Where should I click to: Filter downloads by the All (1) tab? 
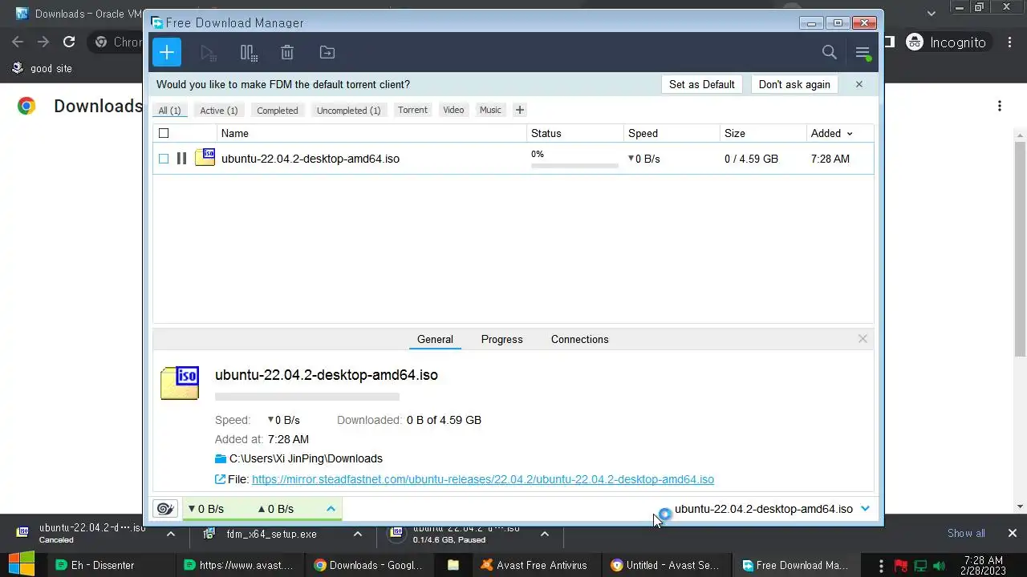[x=169, y=111]
